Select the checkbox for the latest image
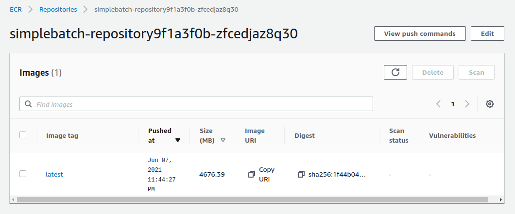 pyautogui.click(x=23, y=174)
